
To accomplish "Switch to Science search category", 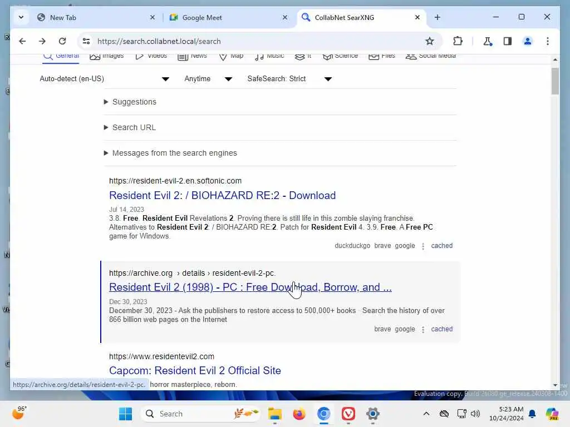I will pos(340,56).
